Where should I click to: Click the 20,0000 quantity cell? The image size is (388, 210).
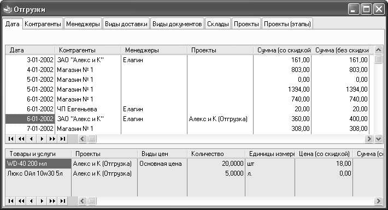pos(216,164)
